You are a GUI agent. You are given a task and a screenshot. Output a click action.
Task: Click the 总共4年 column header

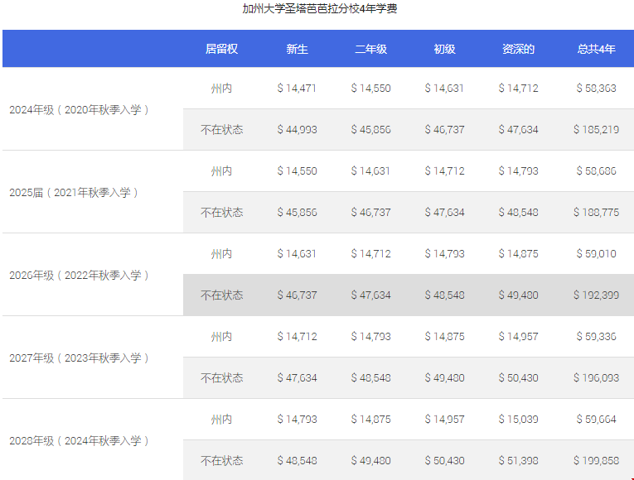pyautogui.click(x=597, y=49)
